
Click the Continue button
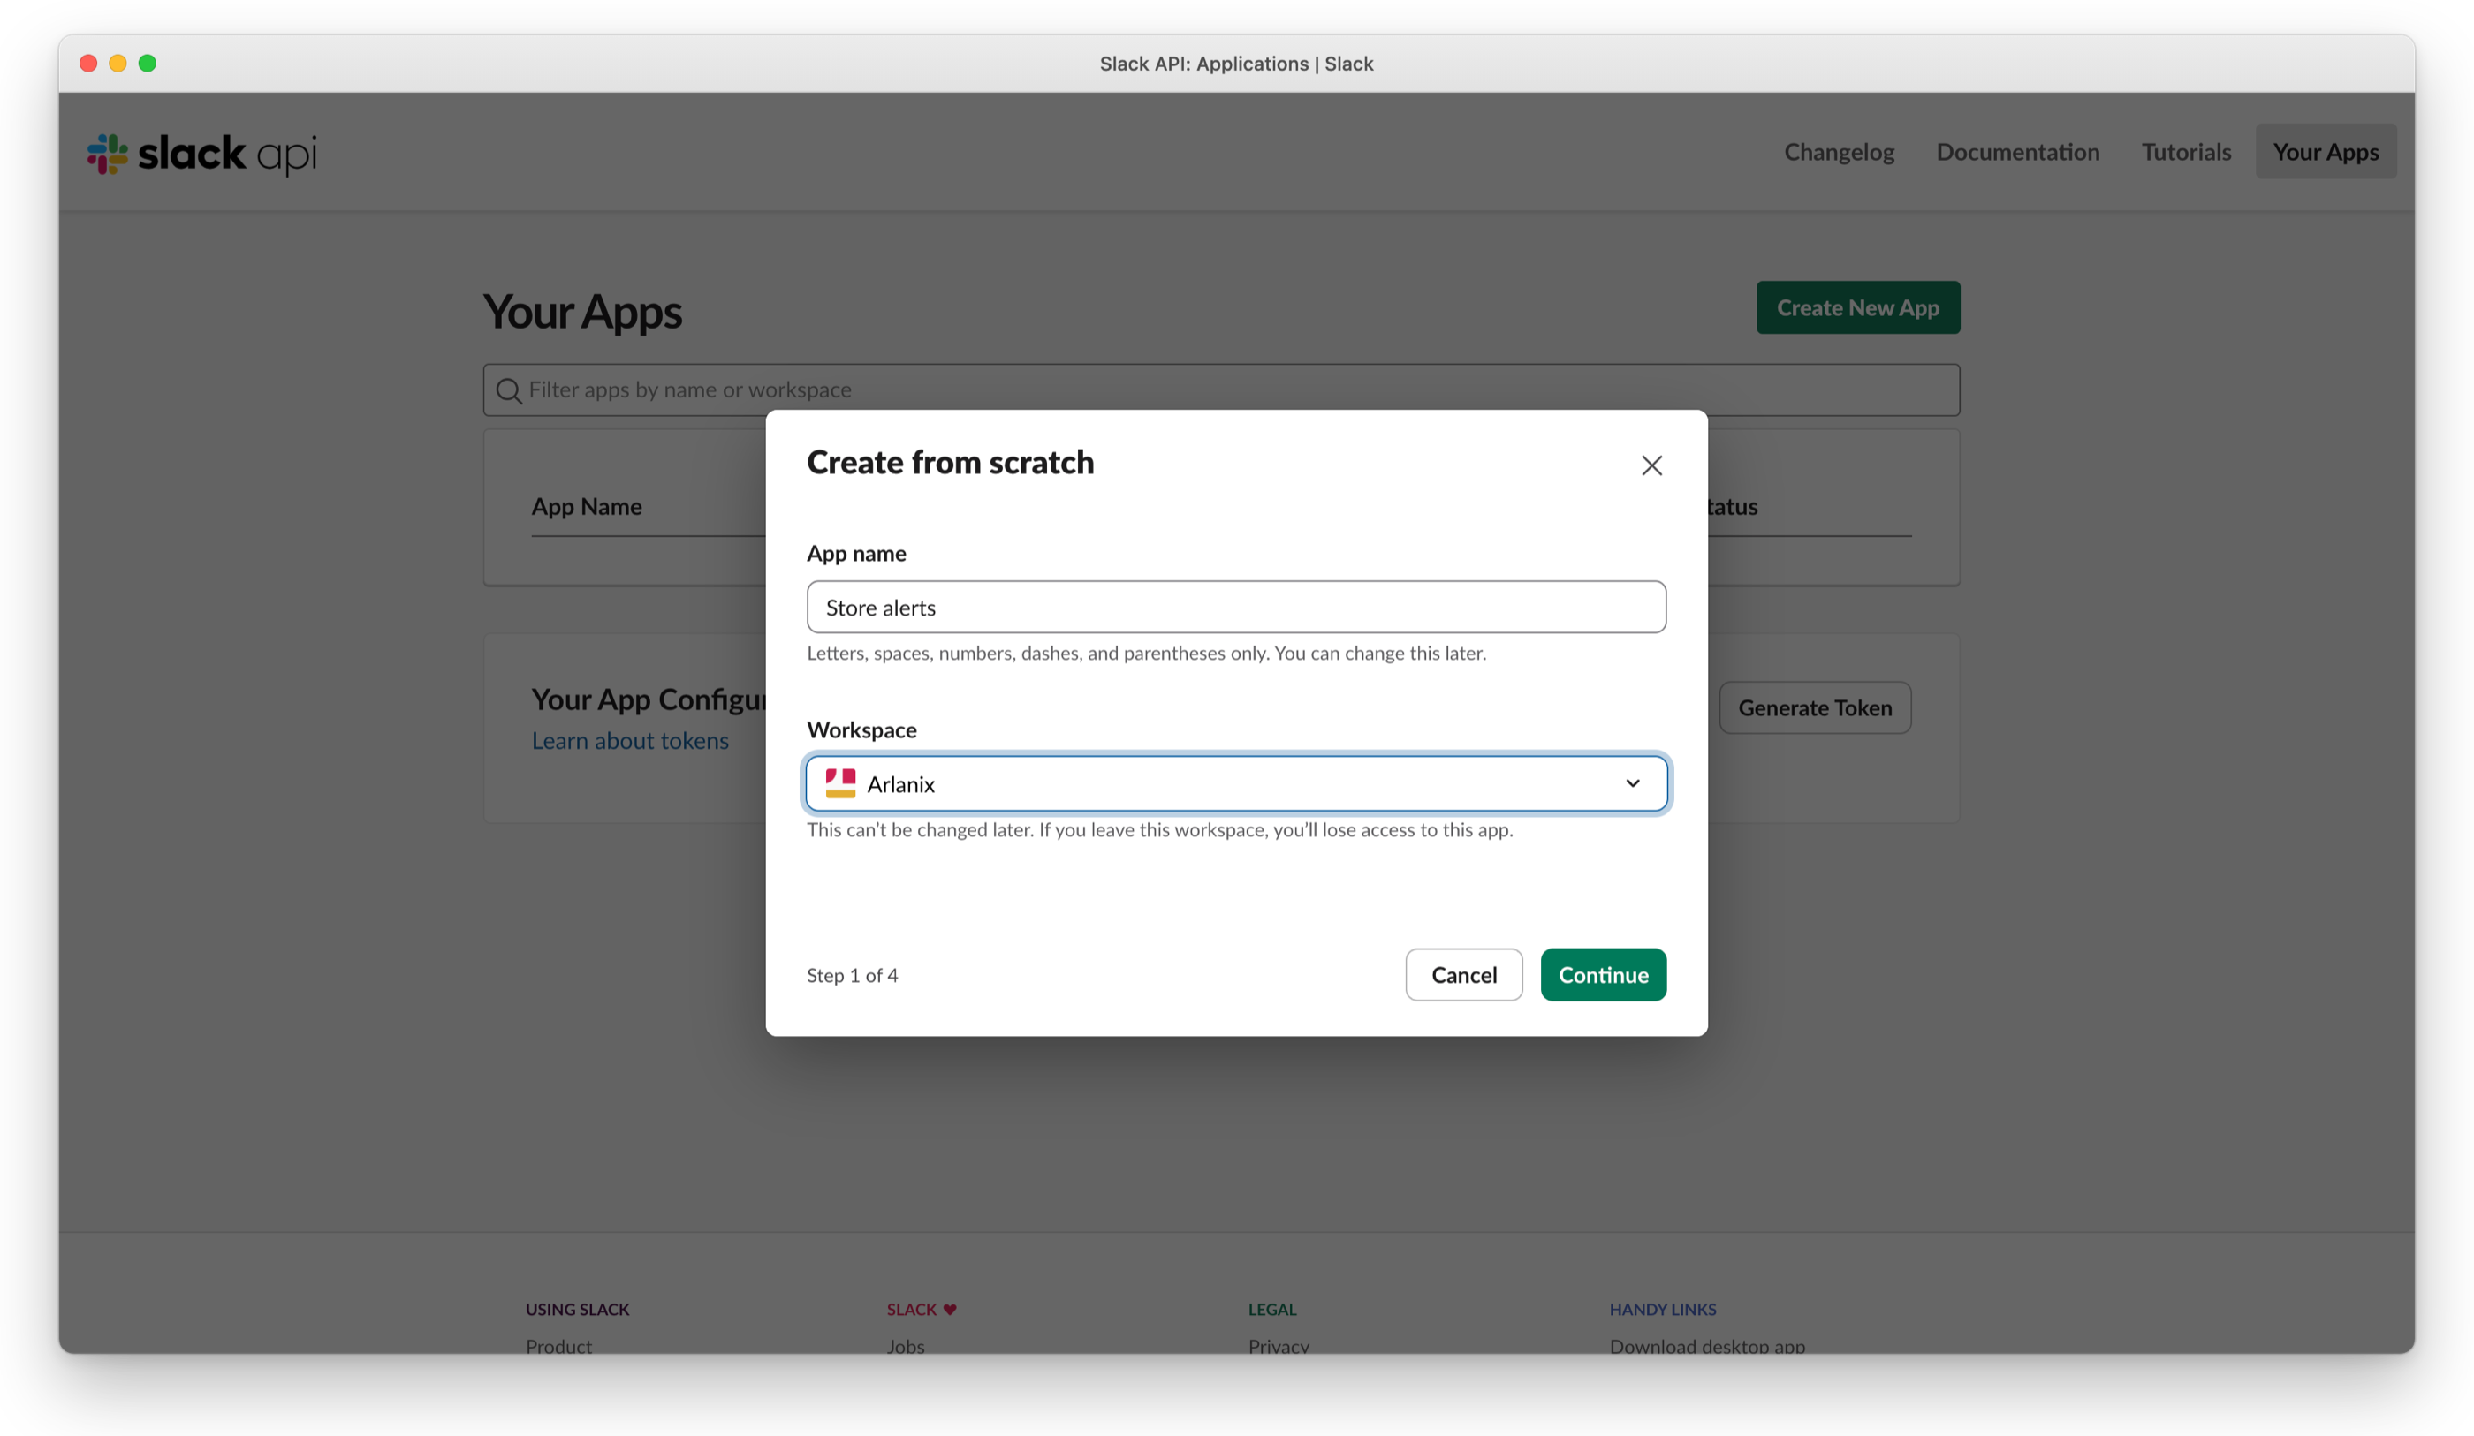pos(1603,975)
